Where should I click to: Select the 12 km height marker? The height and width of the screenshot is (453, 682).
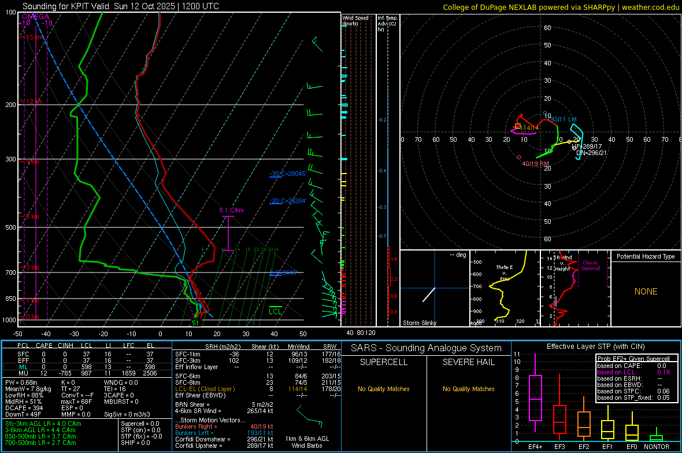(34, 101)
